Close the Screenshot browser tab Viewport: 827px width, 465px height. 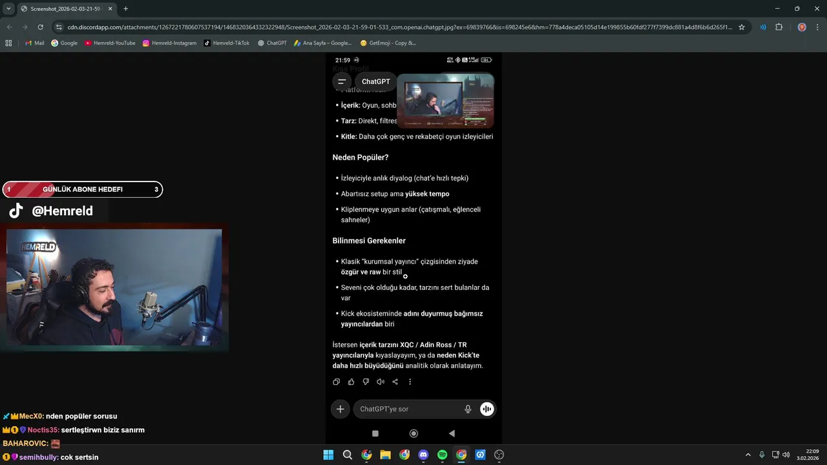pyautogui.click(x=109, y=9)
